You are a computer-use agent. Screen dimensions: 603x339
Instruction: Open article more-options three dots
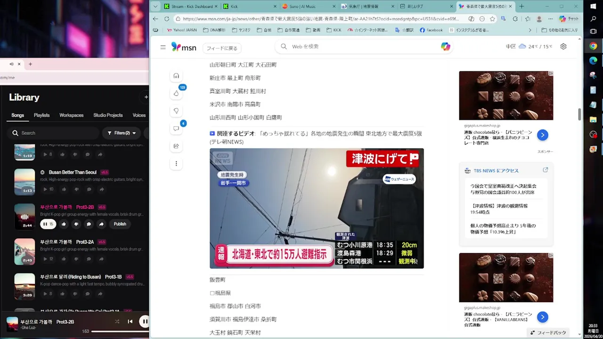(x=176, y=163)
